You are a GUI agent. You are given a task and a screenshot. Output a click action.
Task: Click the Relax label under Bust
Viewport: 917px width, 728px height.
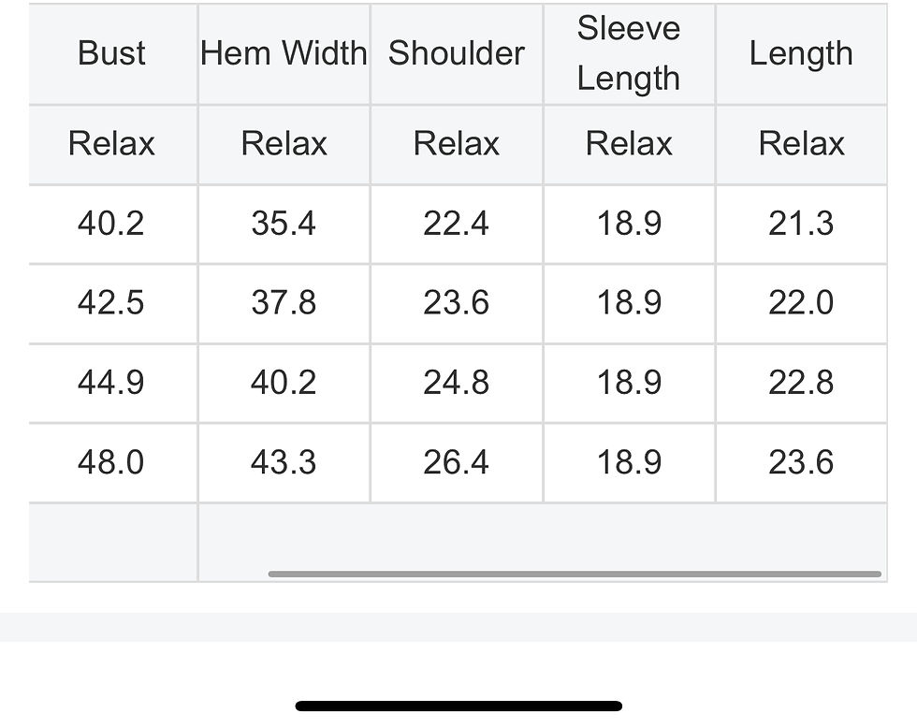tap(111, 144)
